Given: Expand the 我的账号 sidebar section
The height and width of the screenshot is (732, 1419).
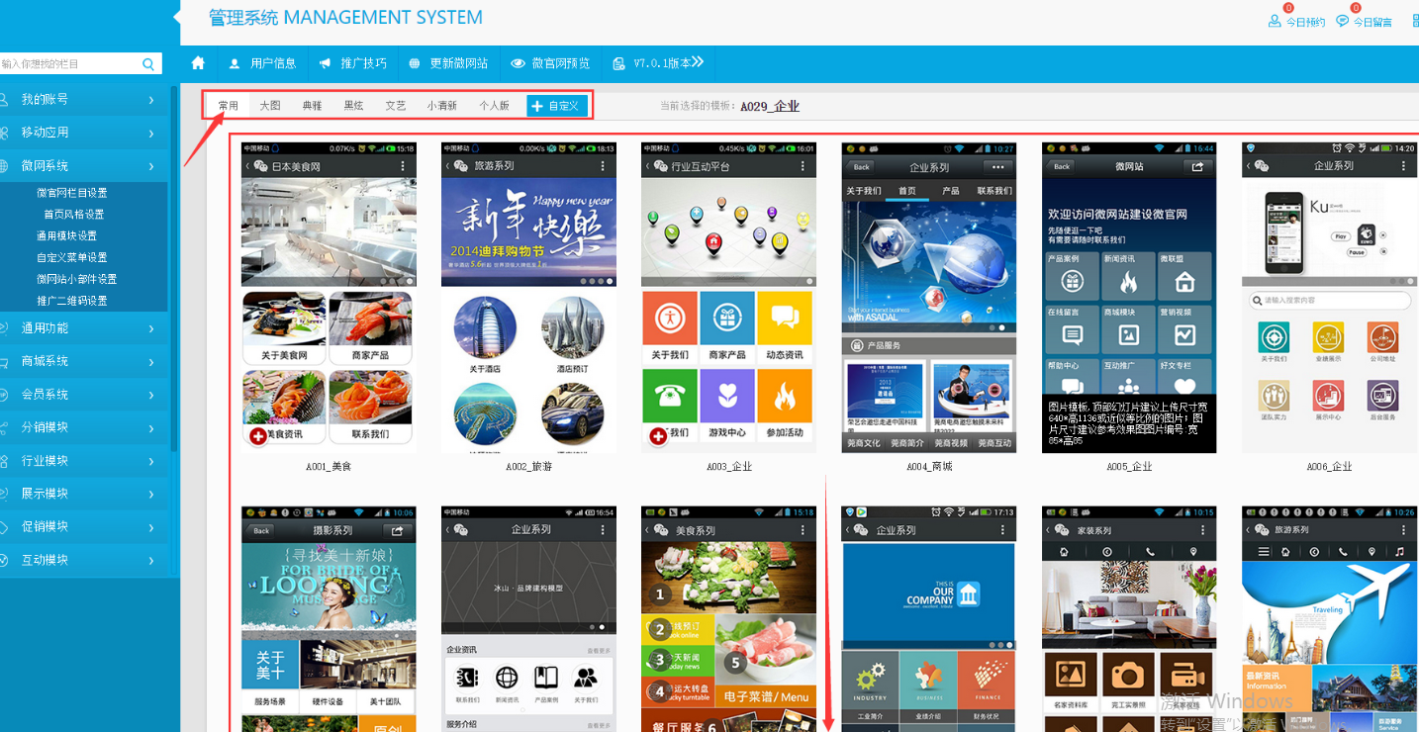Looking at the screenshot, I should 84,100.
